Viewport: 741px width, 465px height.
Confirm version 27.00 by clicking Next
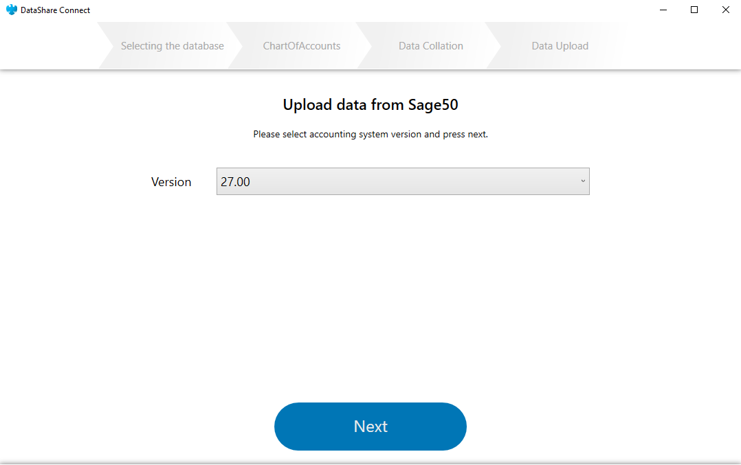click(370, 427)
